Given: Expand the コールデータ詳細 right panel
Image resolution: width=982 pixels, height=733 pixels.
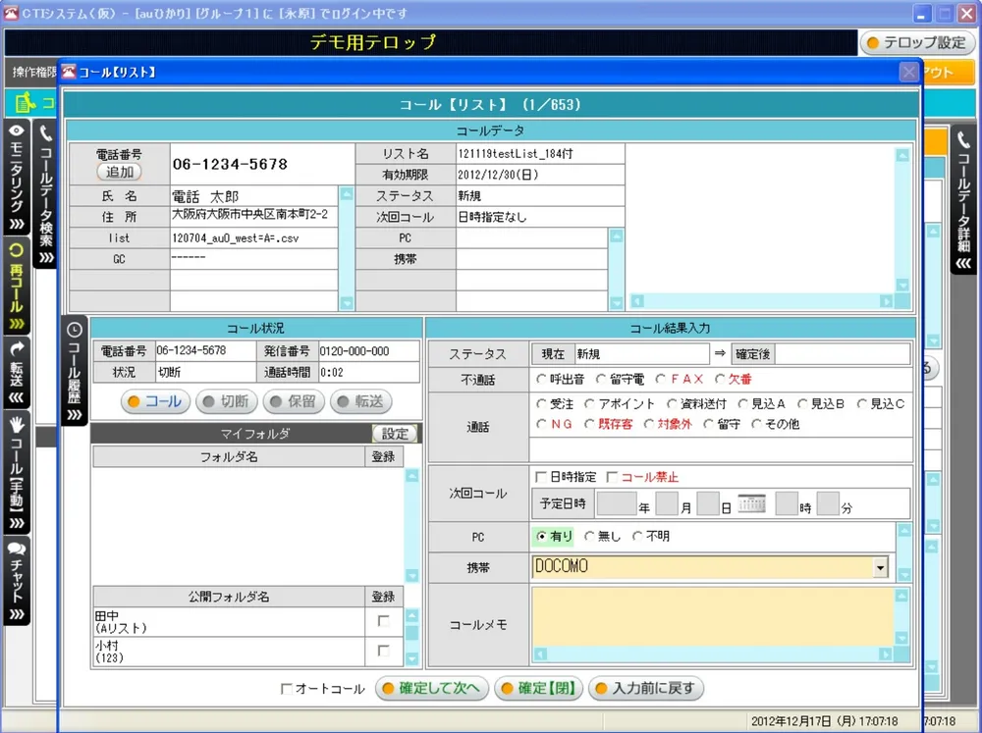Looking at the screenshot, I should point(964,199).
